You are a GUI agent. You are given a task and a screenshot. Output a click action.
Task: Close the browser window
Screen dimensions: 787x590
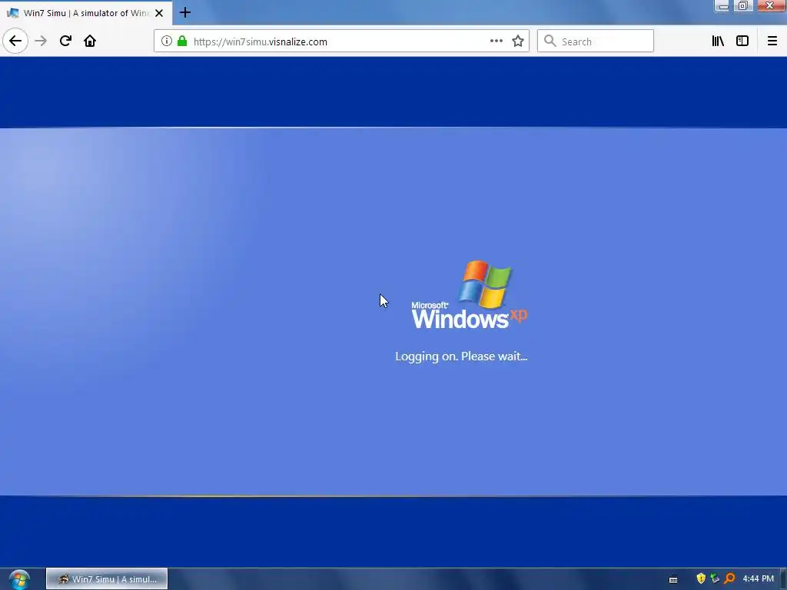(770, 6)
